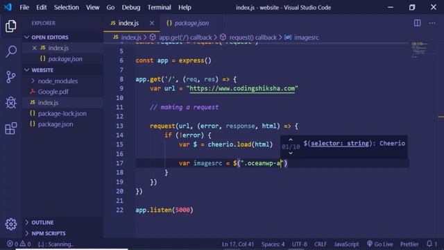The image size is (444, 250).
Task: Open the Manage gear settings menu
Action: [11, 224]
